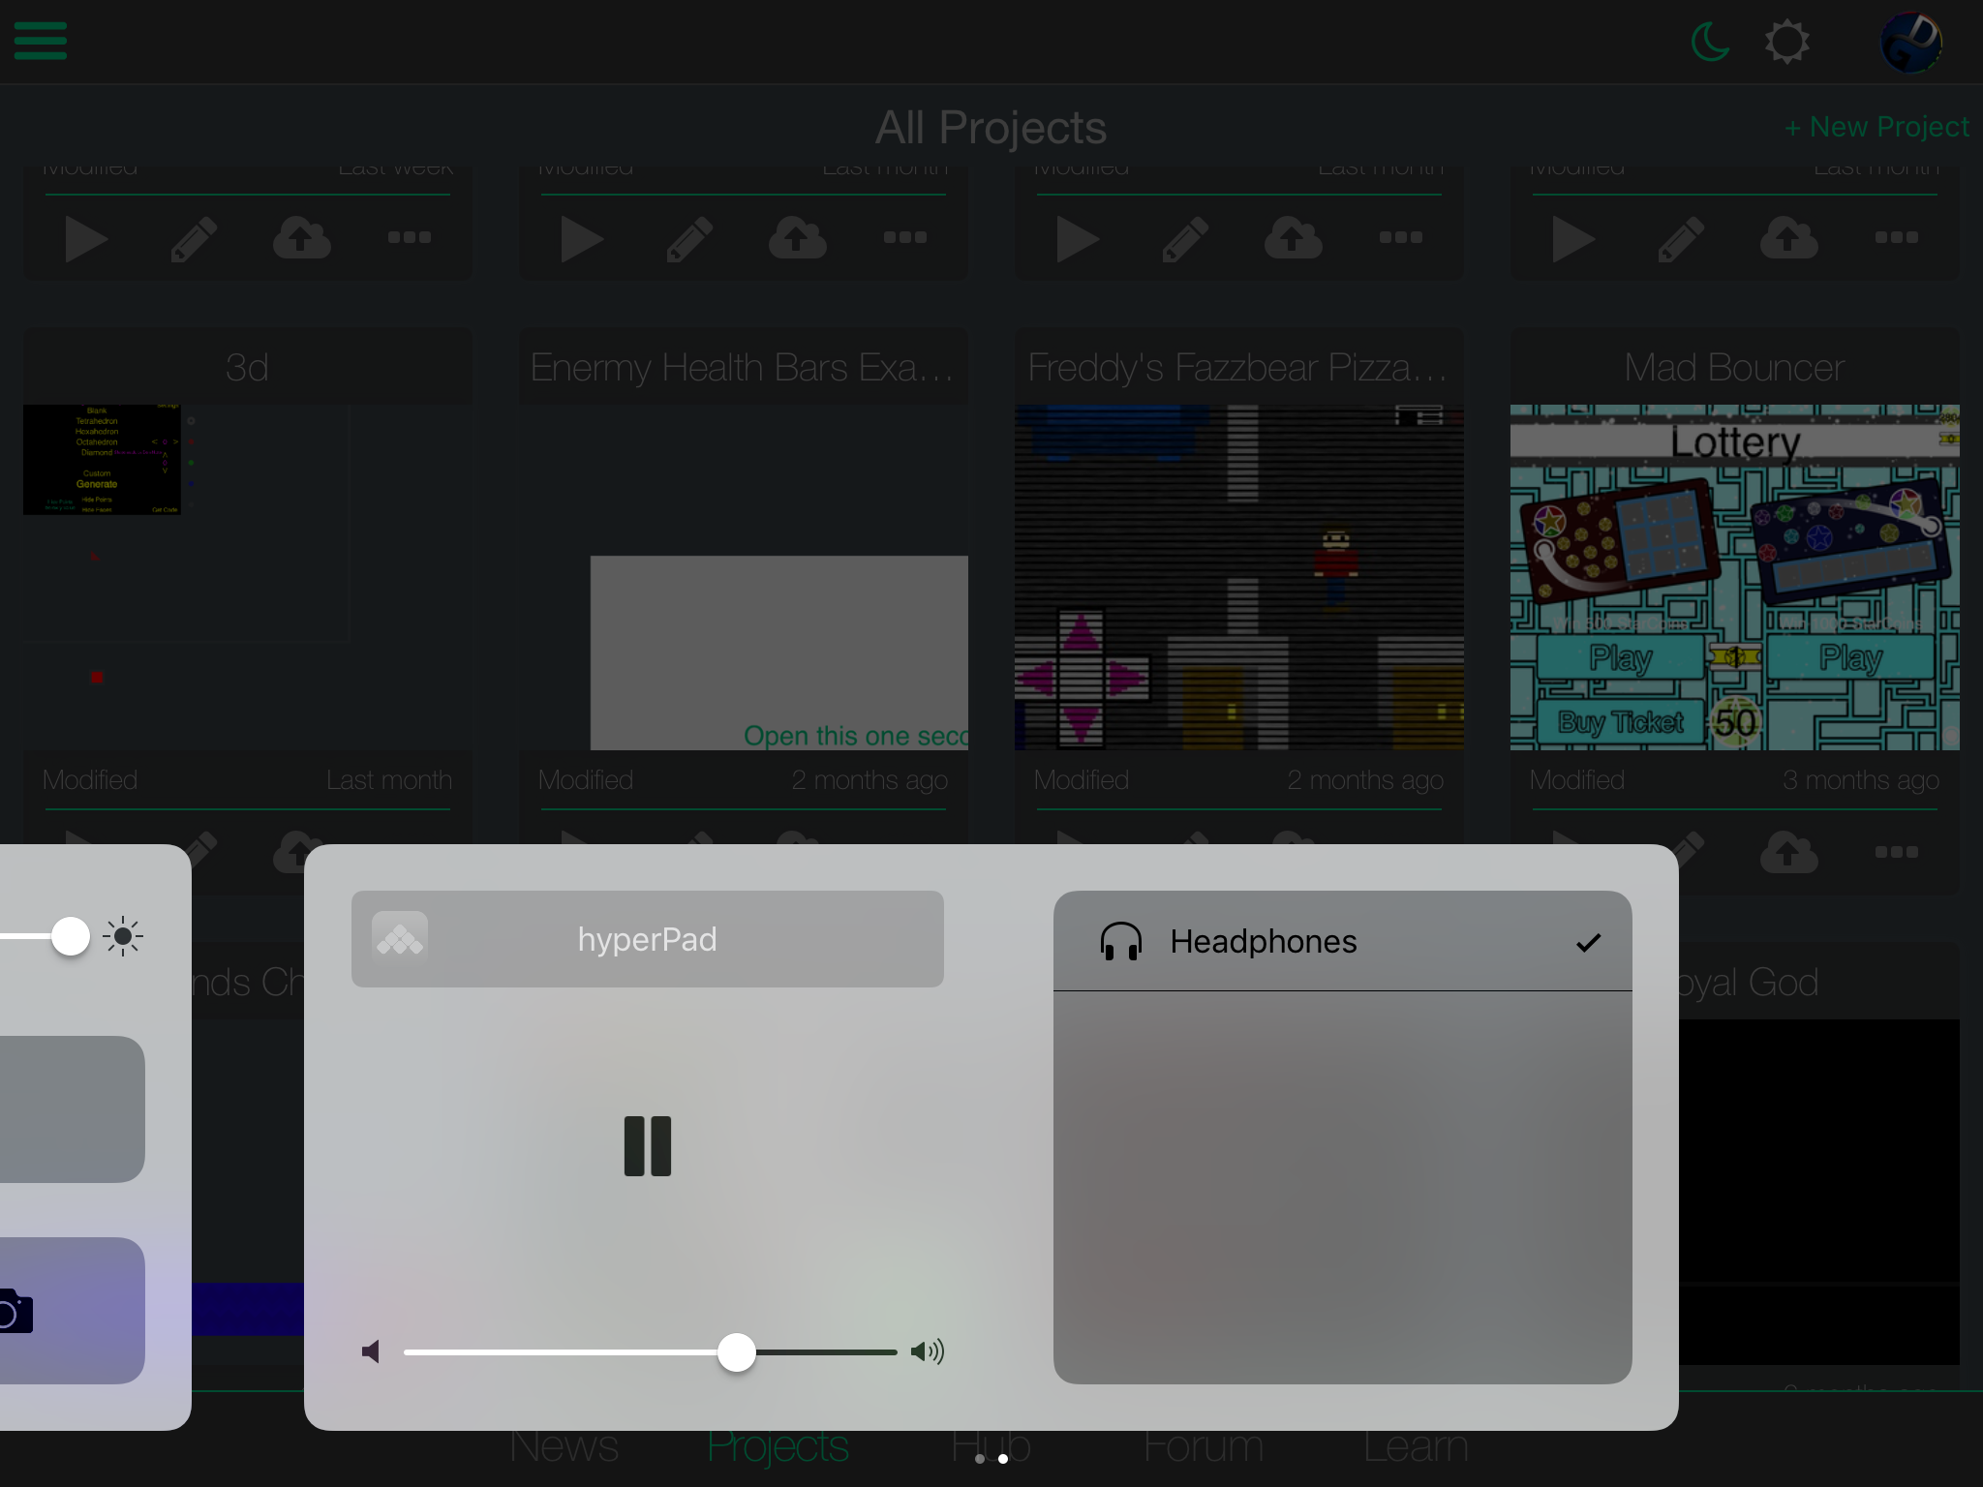1983x1487 pixels.
Task: Edit second project with pencil icon
Action: (689, 238)
